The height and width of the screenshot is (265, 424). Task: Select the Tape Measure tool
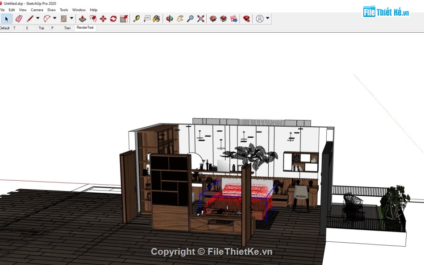click(x=137, y=19)
